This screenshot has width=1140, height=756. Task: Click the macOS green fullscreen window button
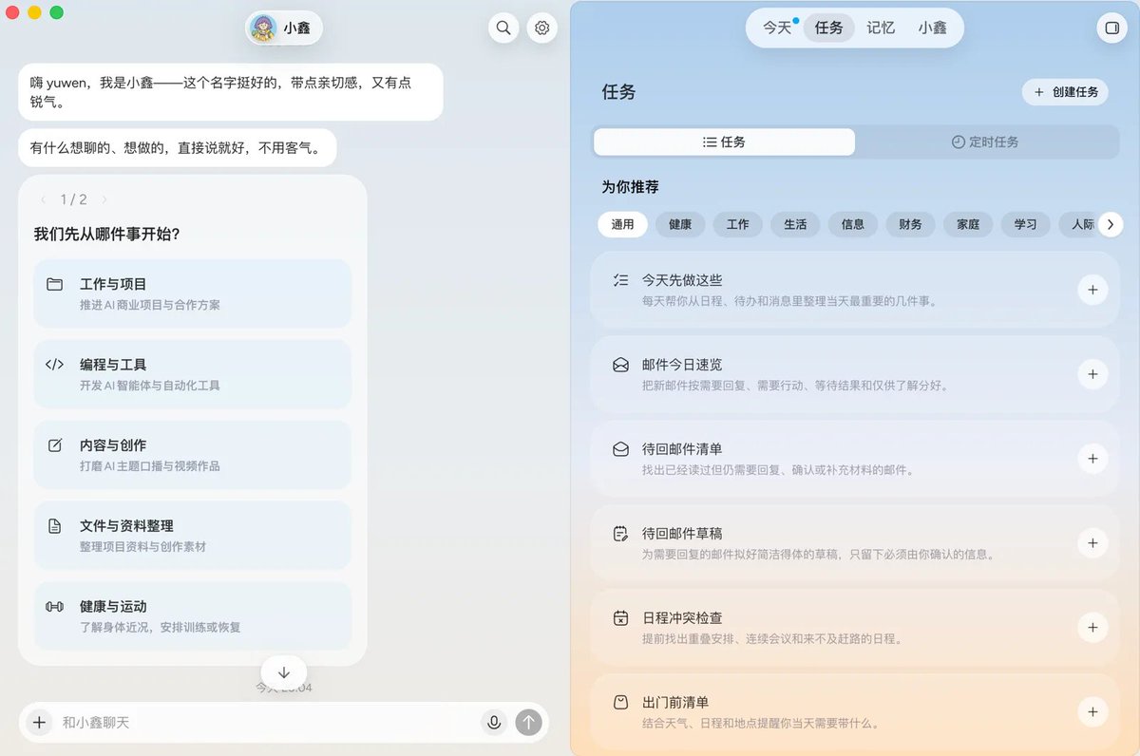click(x=56, y=12)
